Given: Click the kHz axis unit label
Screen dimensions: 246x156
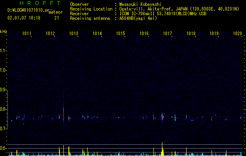Looking at the screenshot, I should point(4,32).
